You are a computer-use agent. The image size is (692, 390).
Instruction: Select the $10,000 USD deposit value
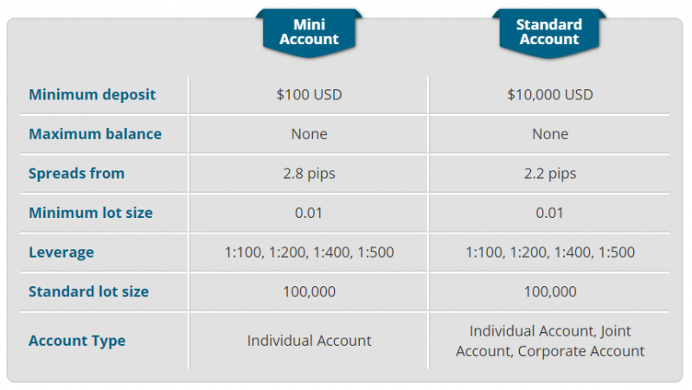click(x=550, y=94)
